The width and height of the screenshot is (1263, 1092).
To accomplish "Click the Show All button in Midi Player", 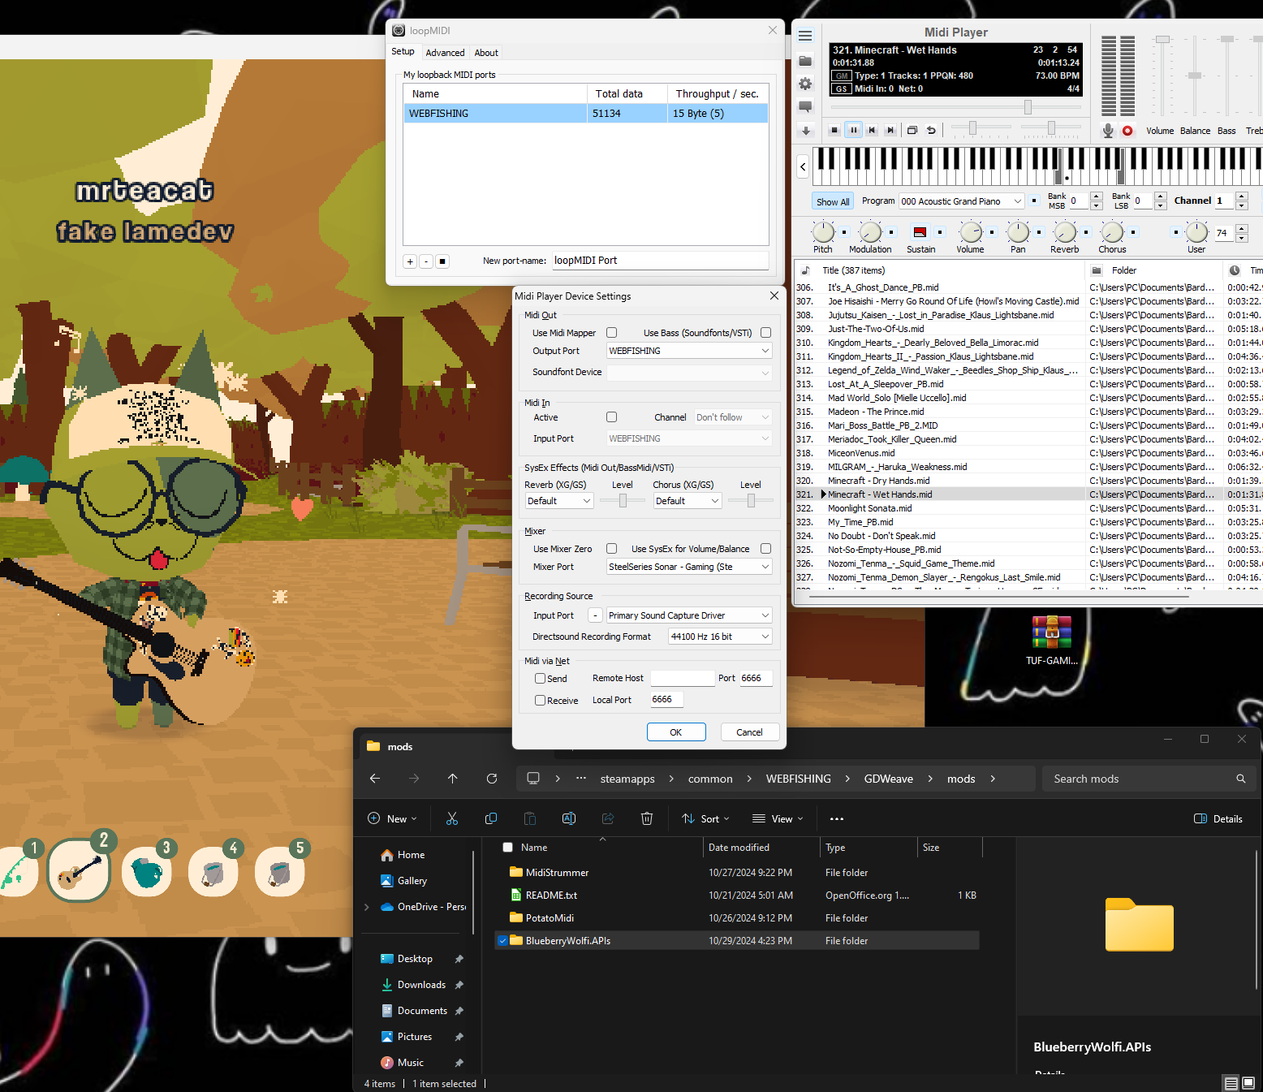I will 833,202.
